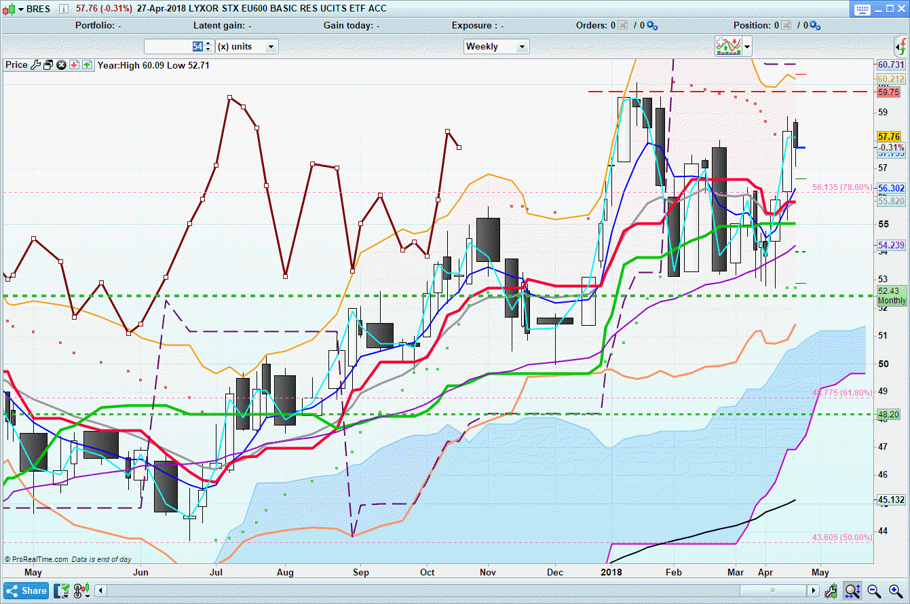
Task: Click the Orders: 0 label
Action: 596,26
